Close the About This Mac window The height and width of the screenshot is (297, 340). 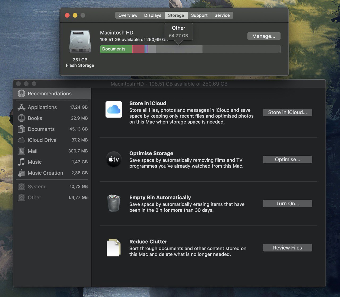coord(67,15)
